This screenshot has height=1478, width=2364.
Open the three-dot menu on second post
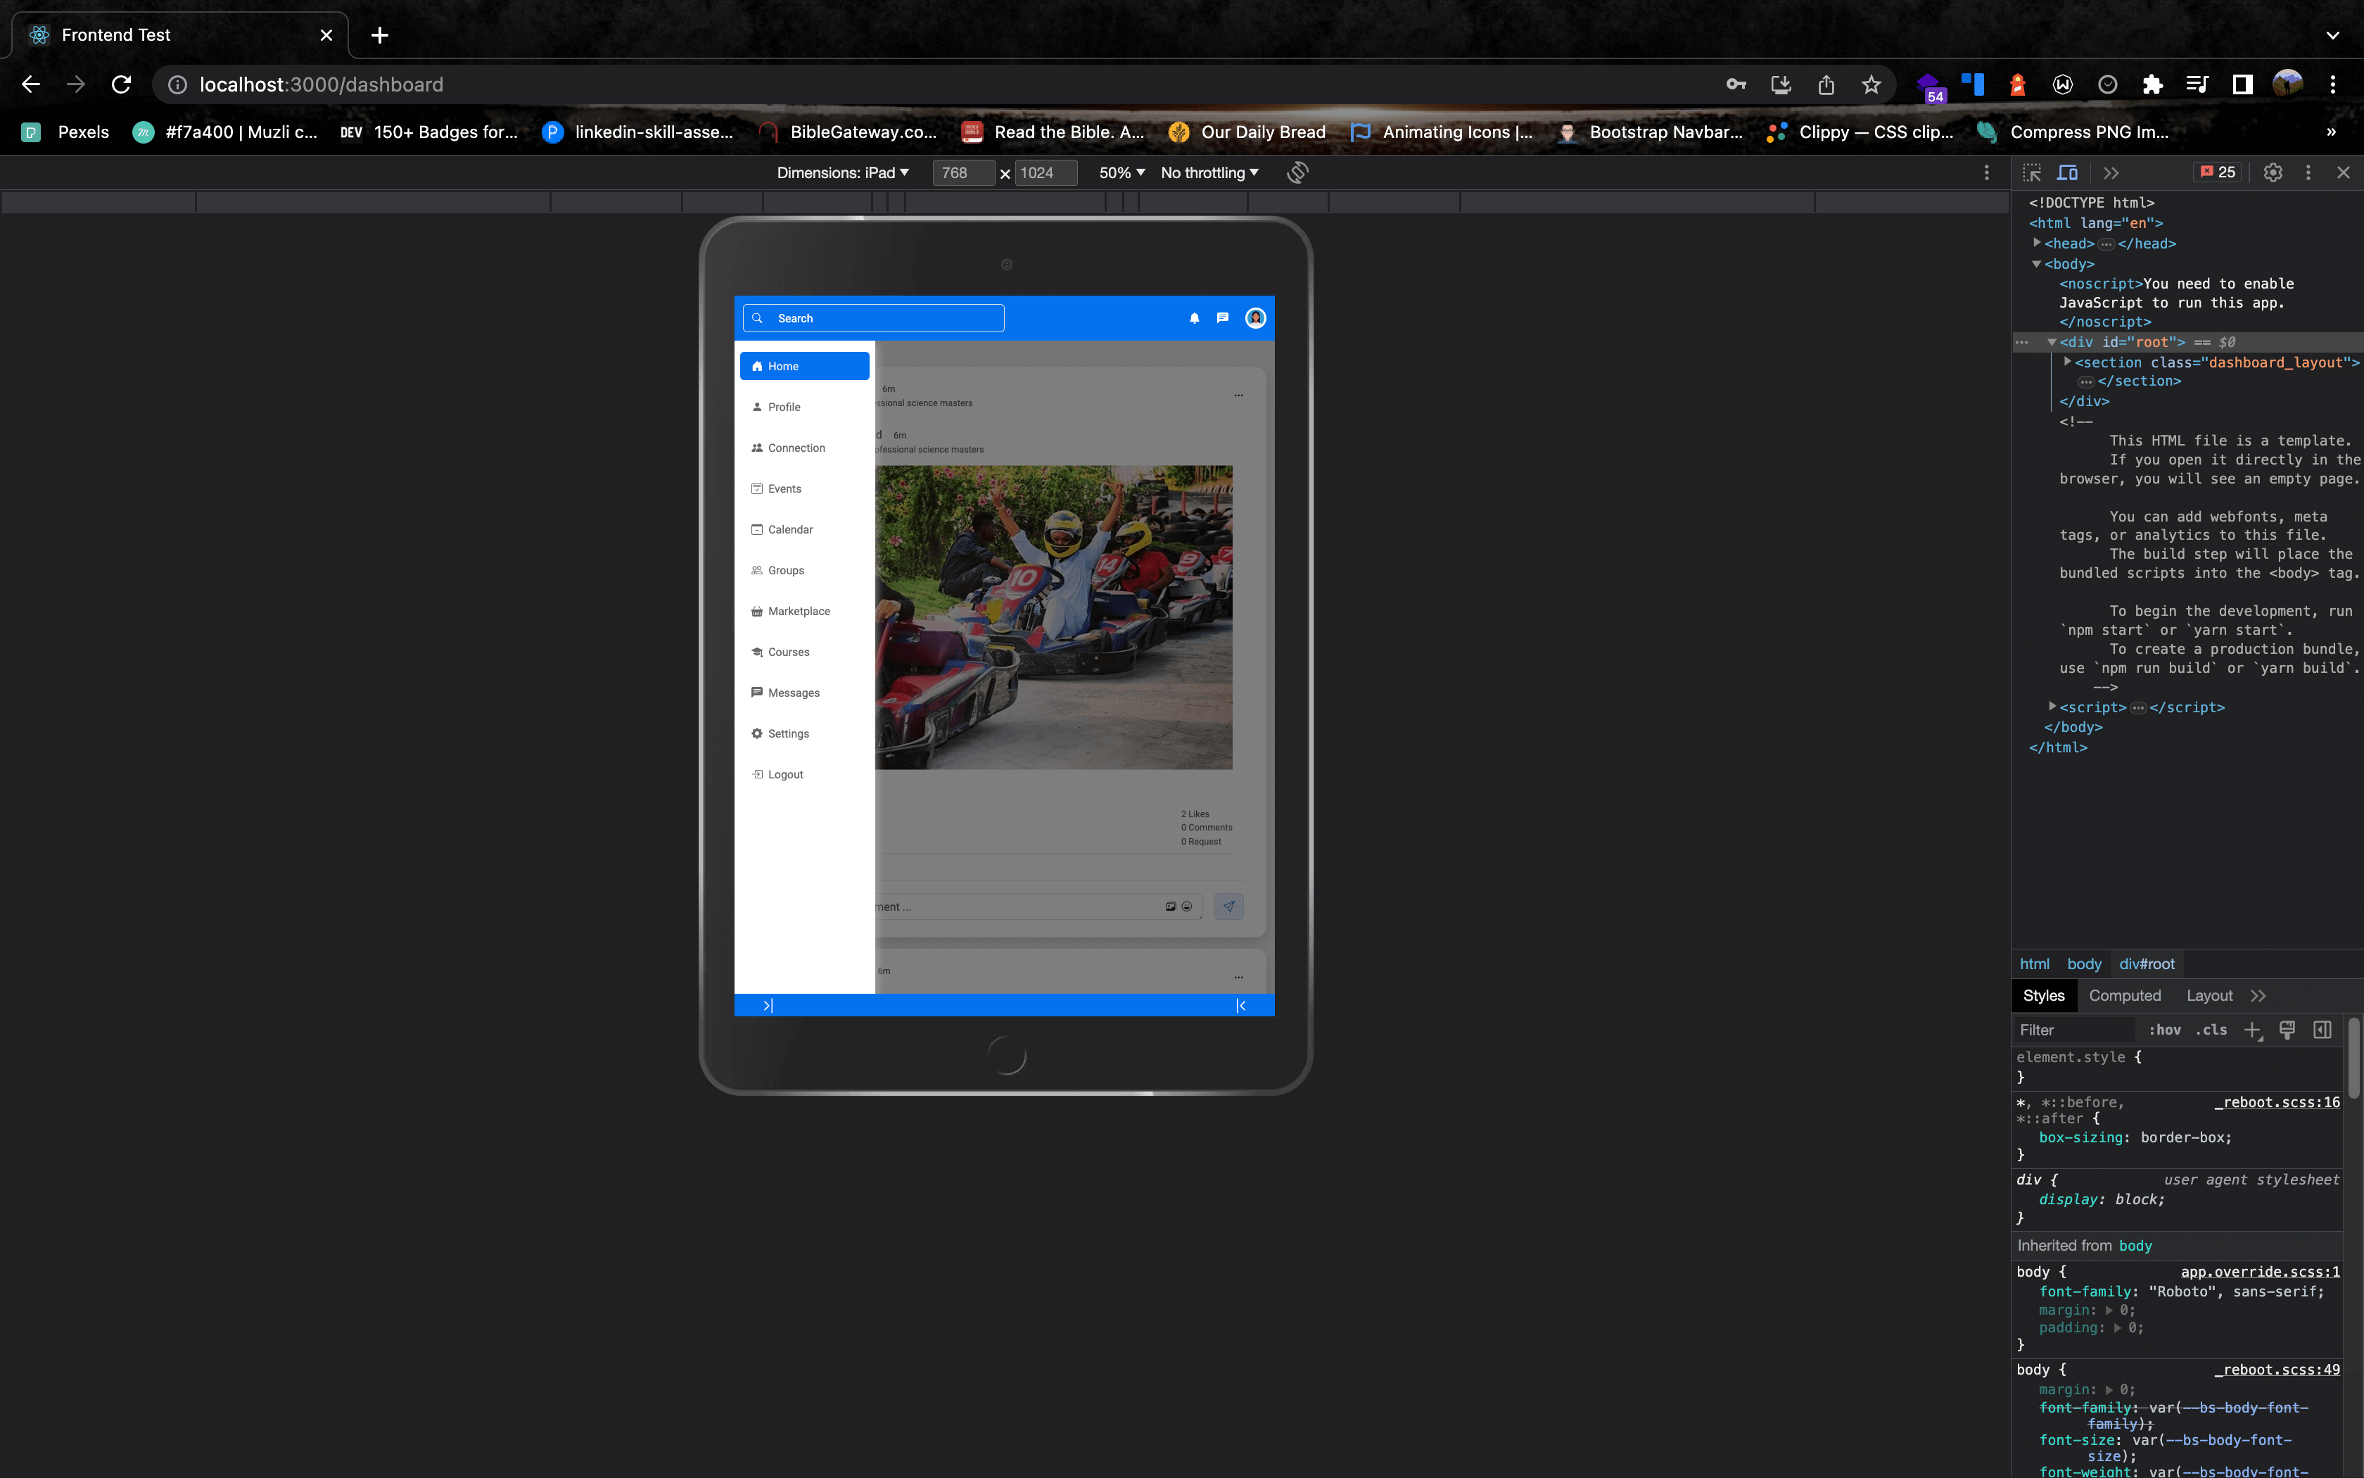coord(1239,977)
